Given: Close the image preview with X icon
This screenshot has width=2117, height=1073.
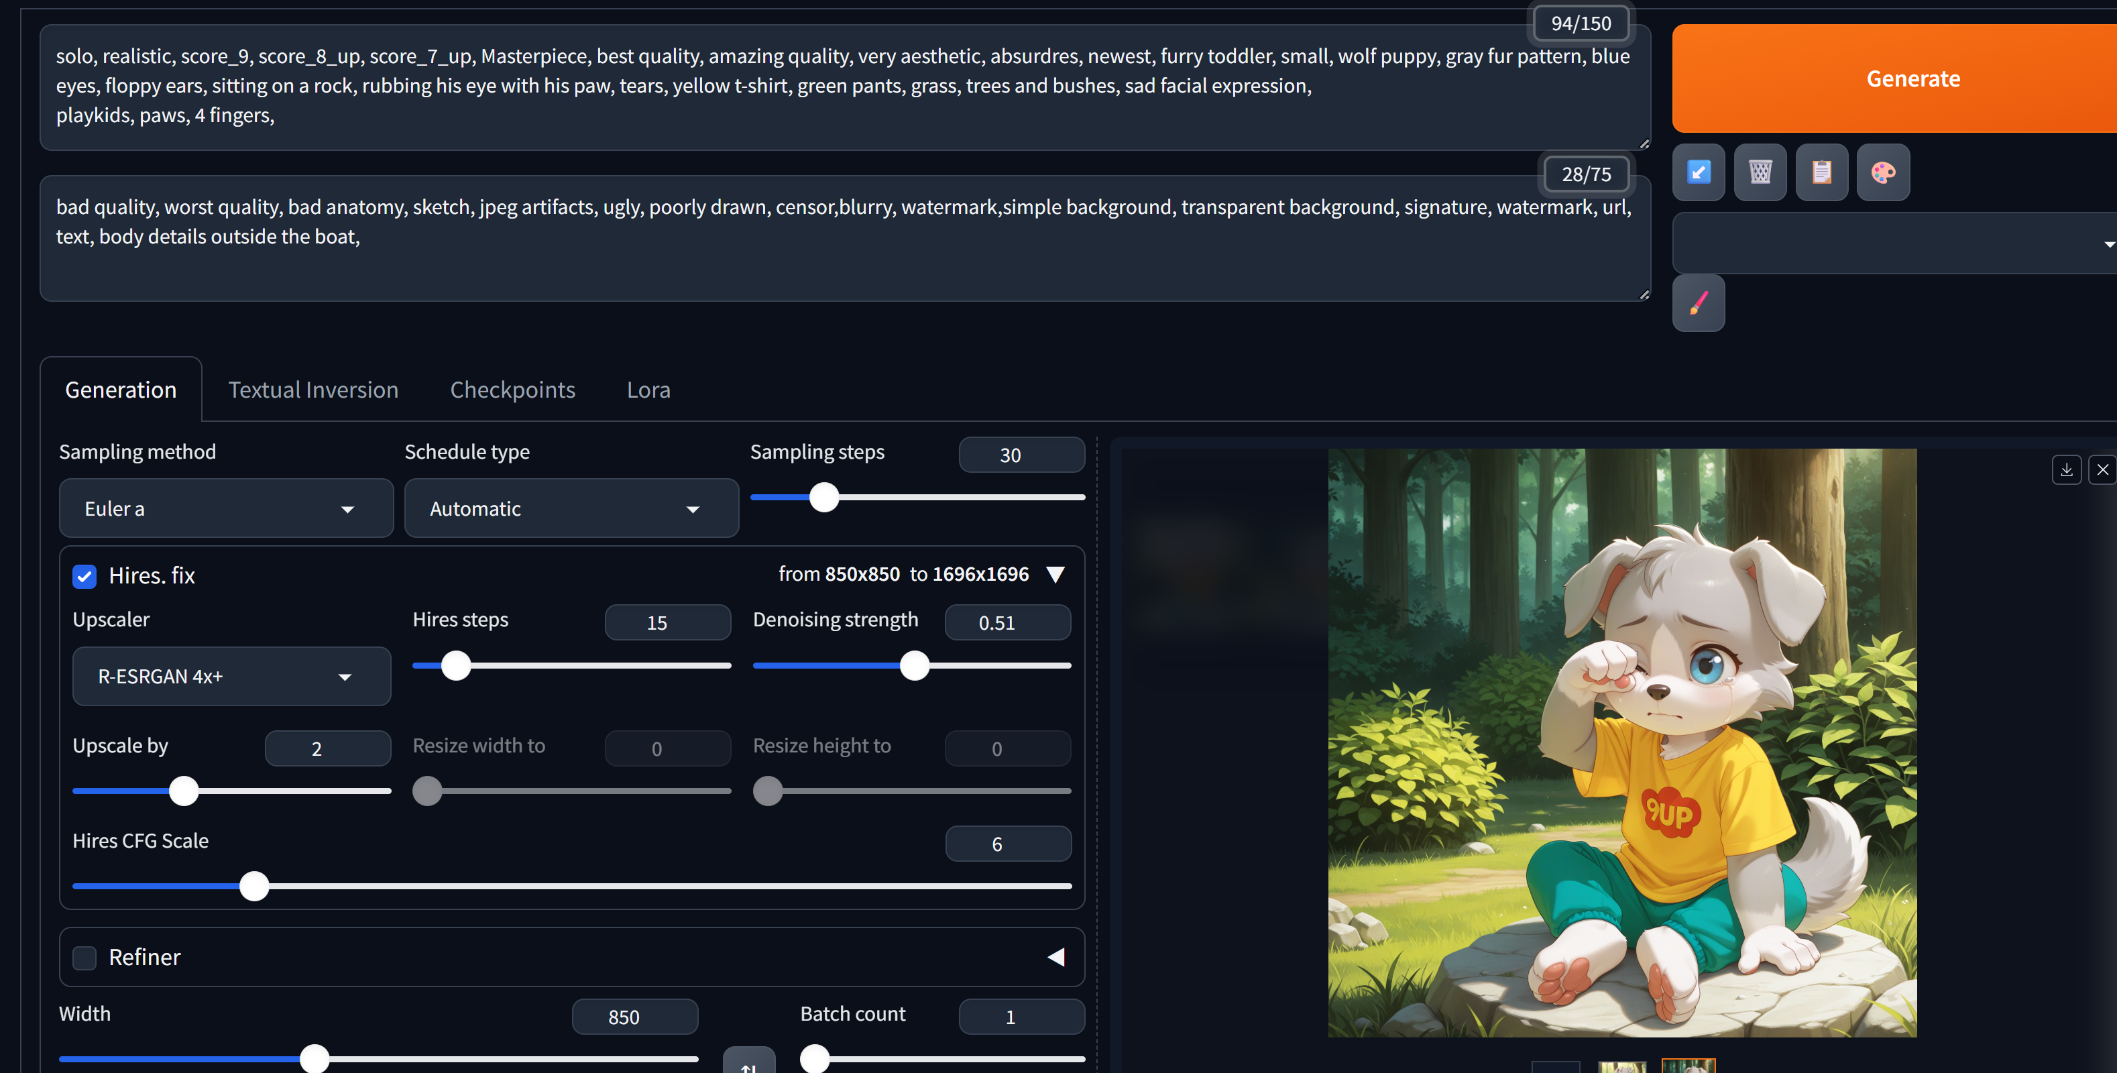Looking at the screenshot, I should pyautogui.click(x=2102, y=470).
